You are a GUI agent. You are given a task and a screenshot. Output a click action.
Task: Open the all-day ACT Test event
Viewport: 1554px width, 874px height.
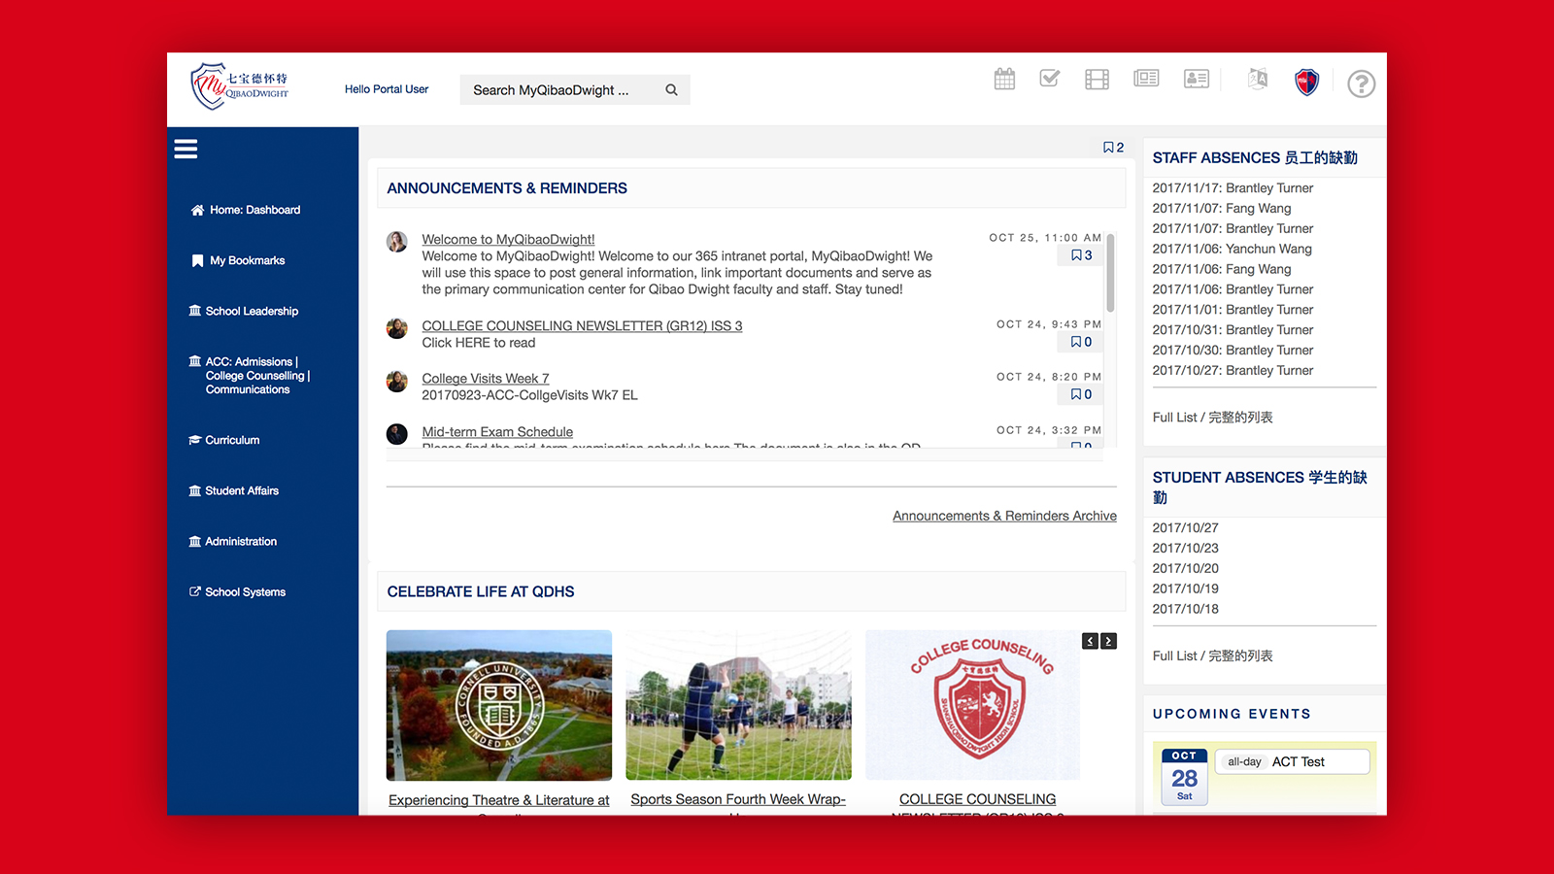1292,761
